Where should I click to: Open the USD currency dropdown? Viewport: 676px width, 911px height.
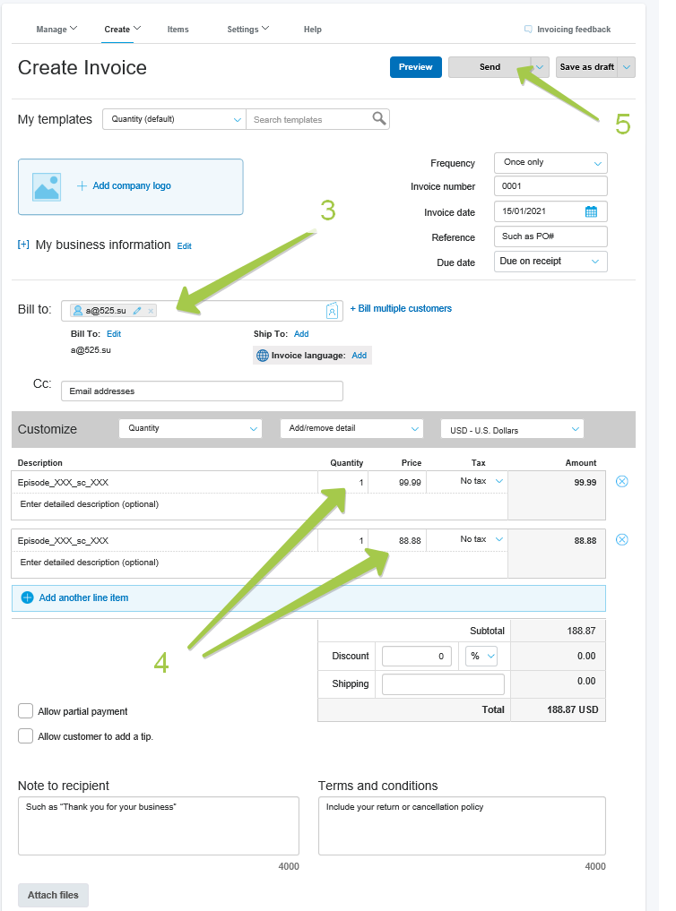click(x=512, y=429)
